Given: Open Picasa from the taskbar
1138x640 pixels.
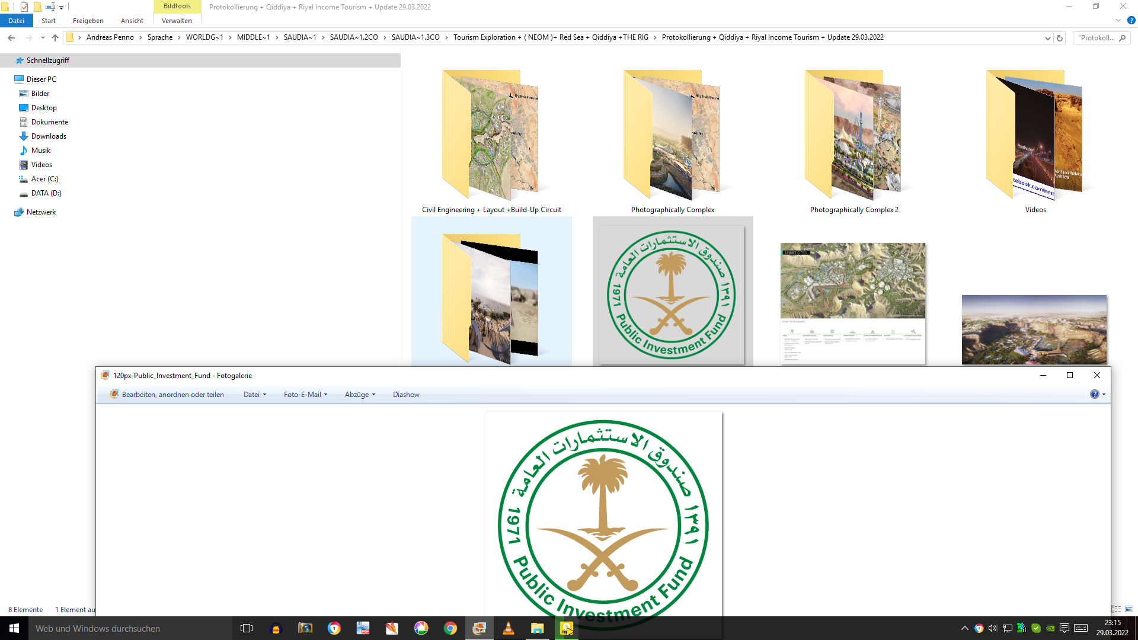Looking at the screenshot, I should 421,628.
